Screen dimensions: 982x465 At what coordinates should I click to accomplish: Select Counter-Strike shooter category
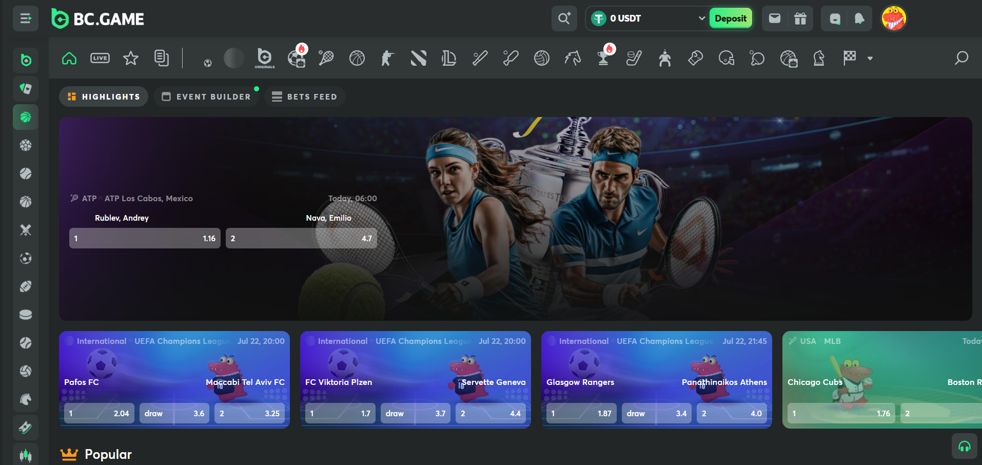coord(388,58)
